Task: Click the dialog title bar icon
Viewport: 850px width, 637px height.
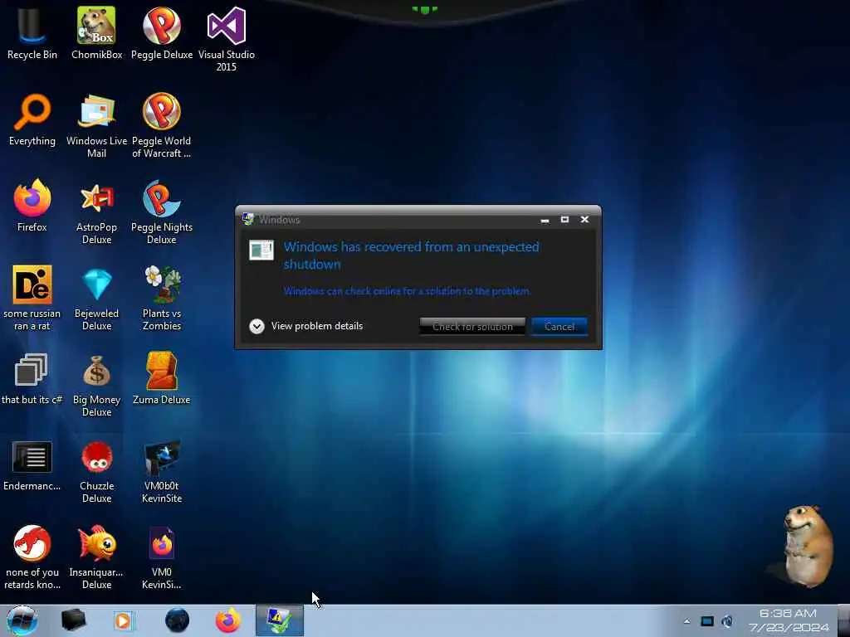Action: 248,219
